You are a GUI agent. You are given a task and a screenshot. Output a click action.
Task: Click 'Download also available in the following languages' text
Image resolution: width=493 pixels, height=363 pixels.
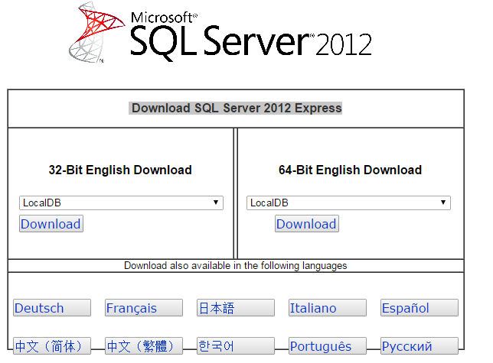point(236,266)
